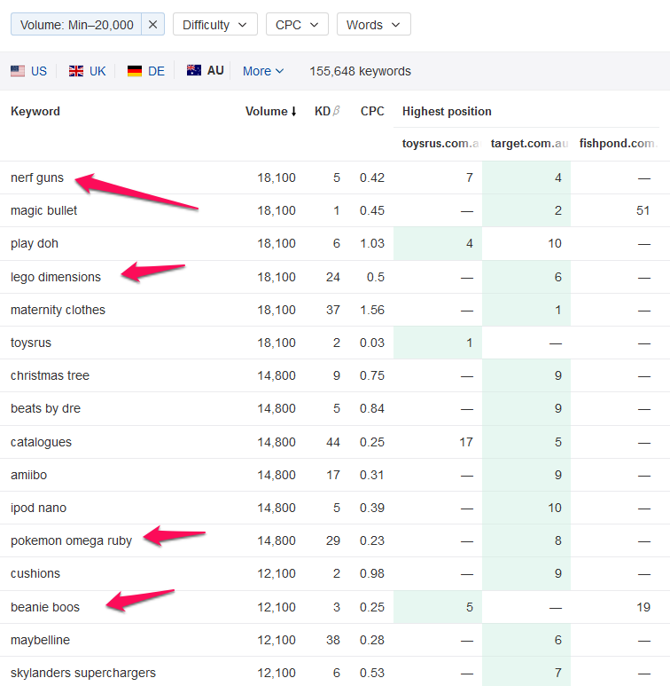Expand the Words filter dropdown
This screenshot has height=686, width=670.
(373, 25)
